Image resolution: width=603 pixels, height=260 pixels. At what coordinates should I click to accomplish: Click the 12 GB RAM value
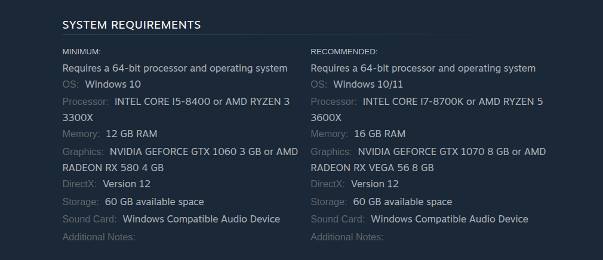pos(131,134)
